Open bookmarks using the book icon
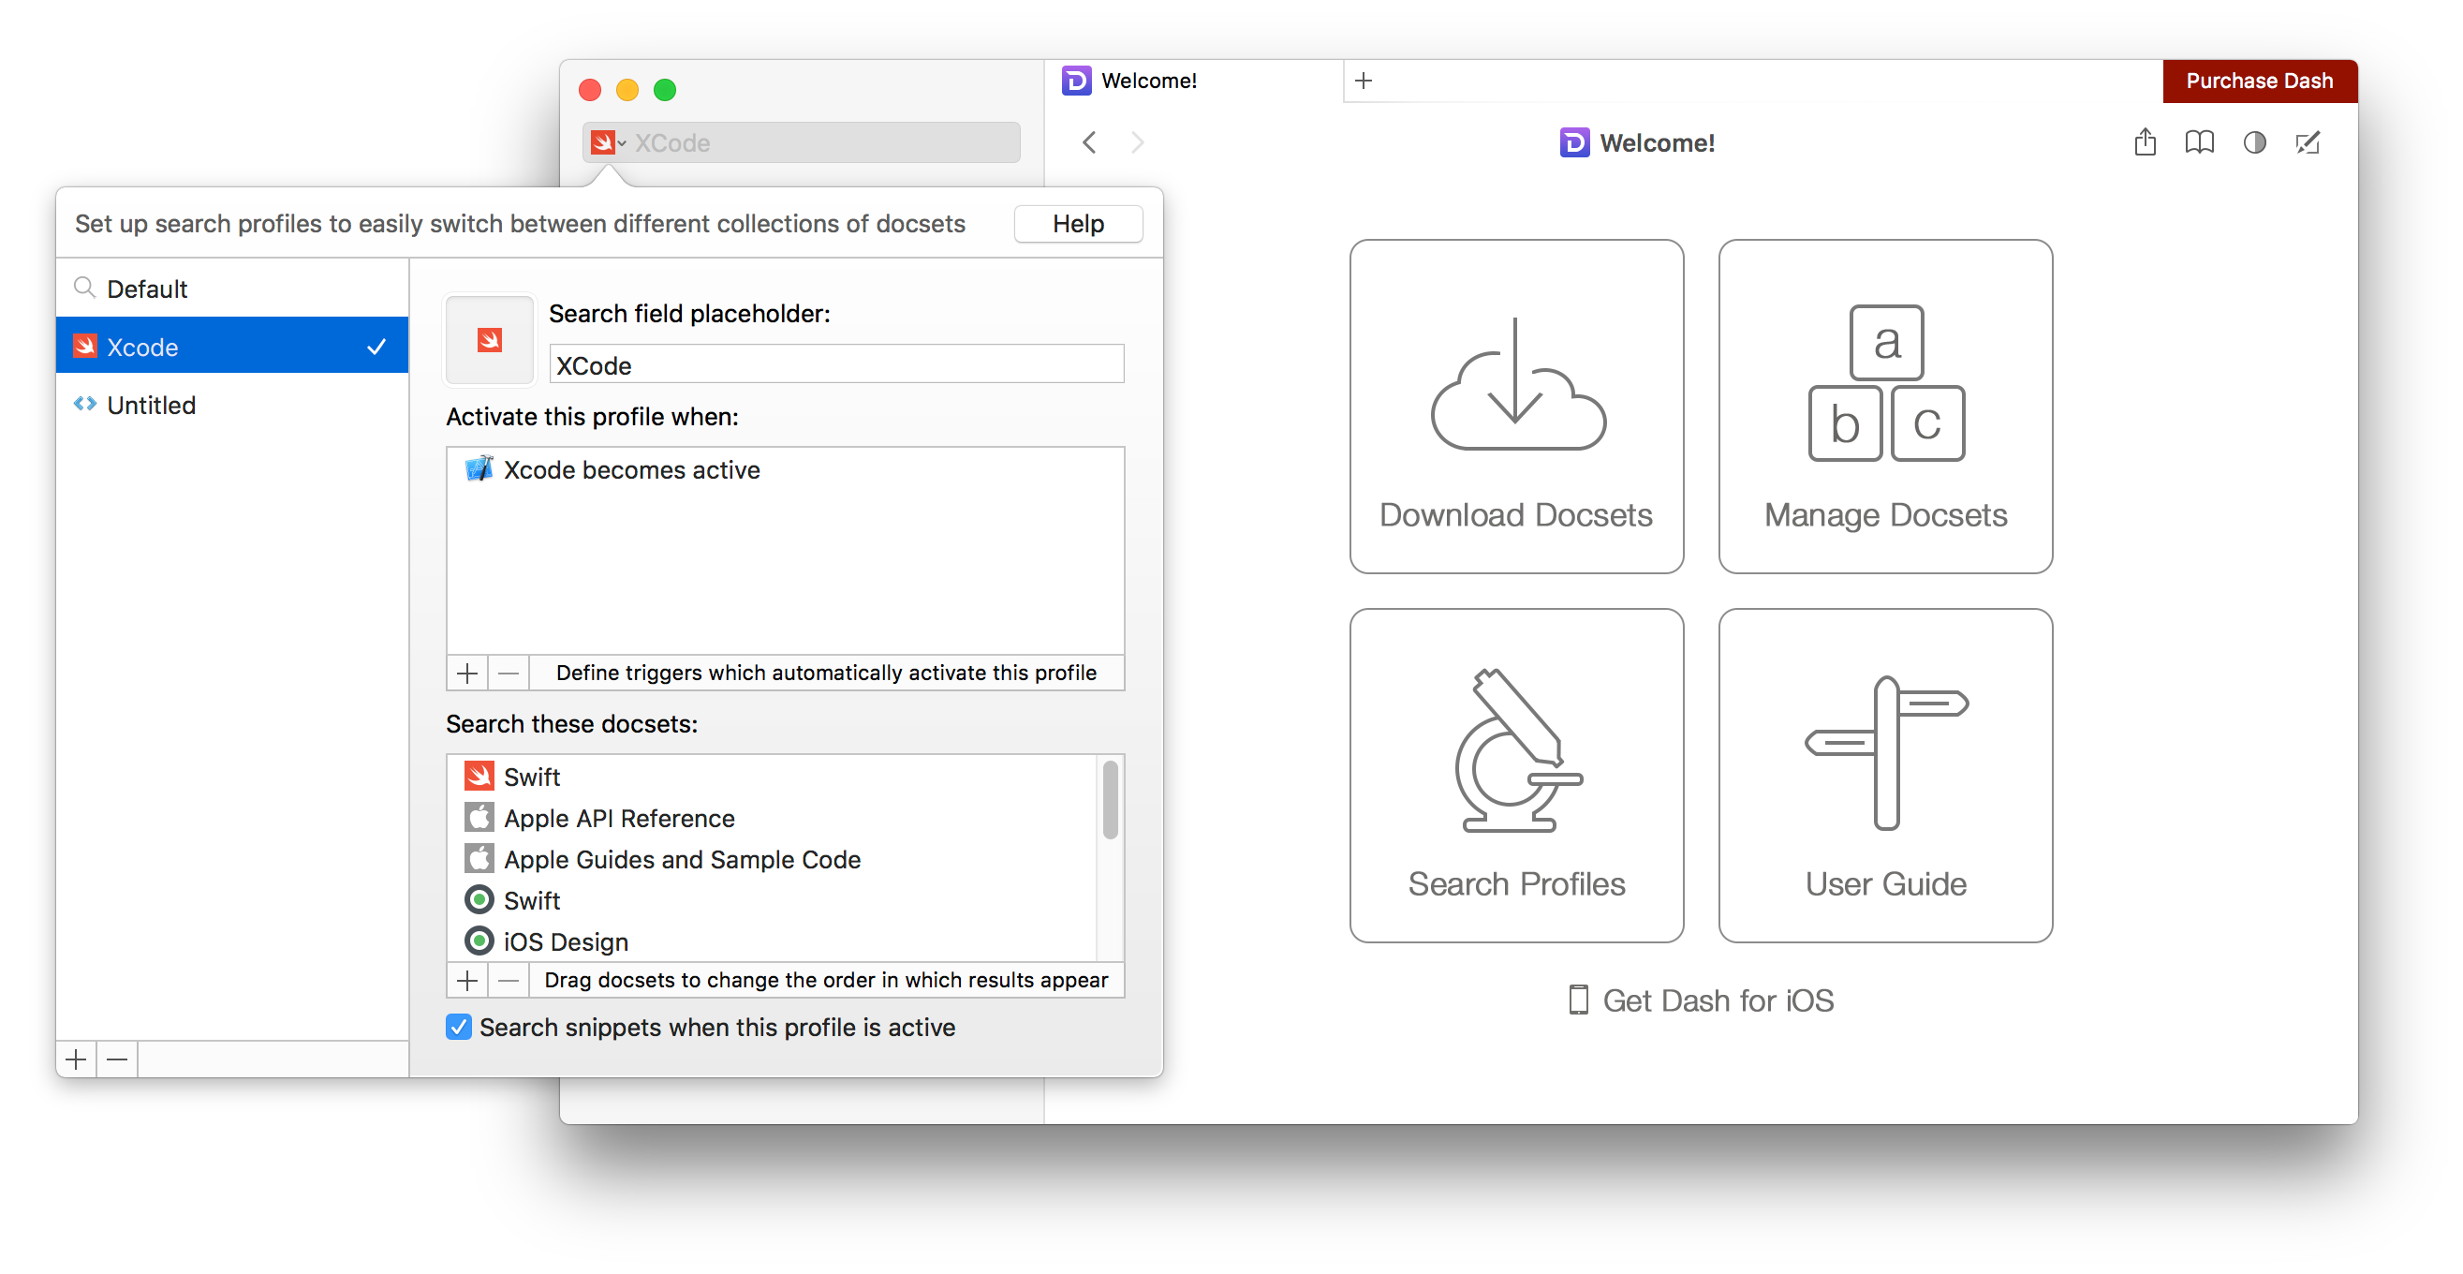This screenshot has height=1274, width=2463. point(2199,141)
